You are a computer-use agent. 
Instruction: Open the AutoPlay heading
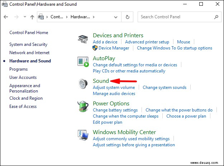pos(104,58)
